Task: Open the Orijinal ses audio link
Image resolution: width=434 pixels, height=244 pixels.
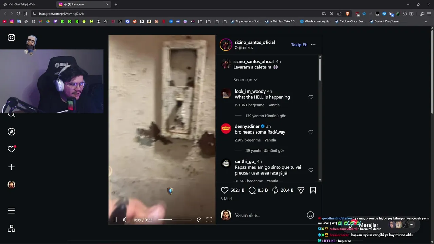Action: 244,48
